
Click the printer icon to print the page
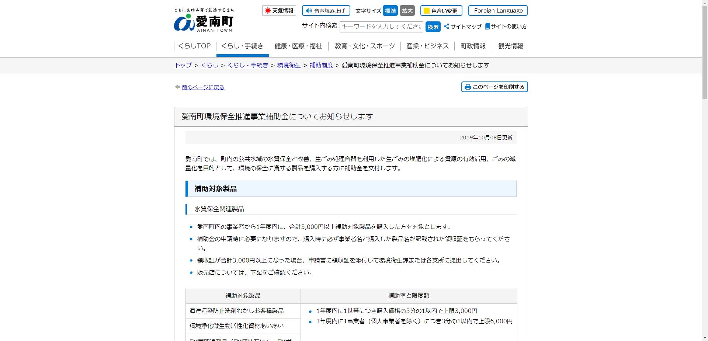pyautogui.click(x=468, y=87)
